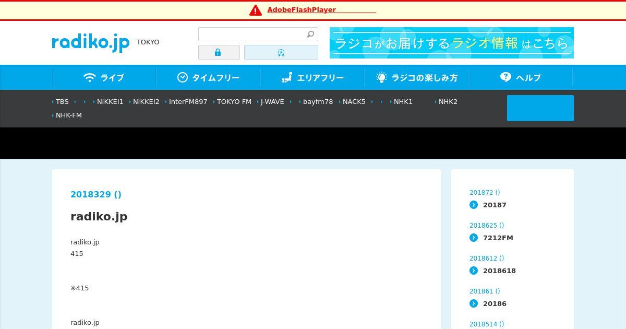
Task: Click the article date 2018329 ()
Action: (96, 194)
